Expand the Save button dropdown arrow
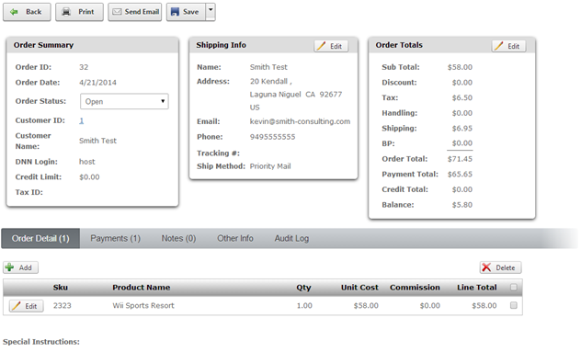 (x=211, y=12)
